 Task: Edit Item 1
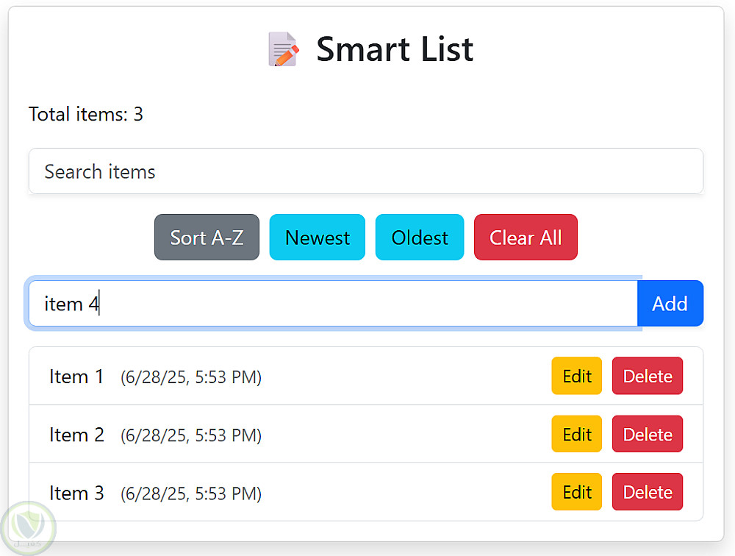coord(576,377)
